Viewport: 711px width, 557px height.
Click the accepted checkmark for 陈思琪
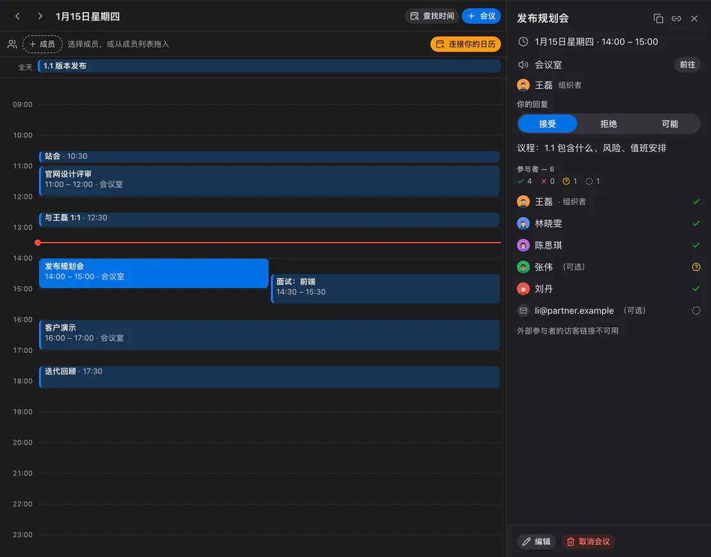pos(696,245)
